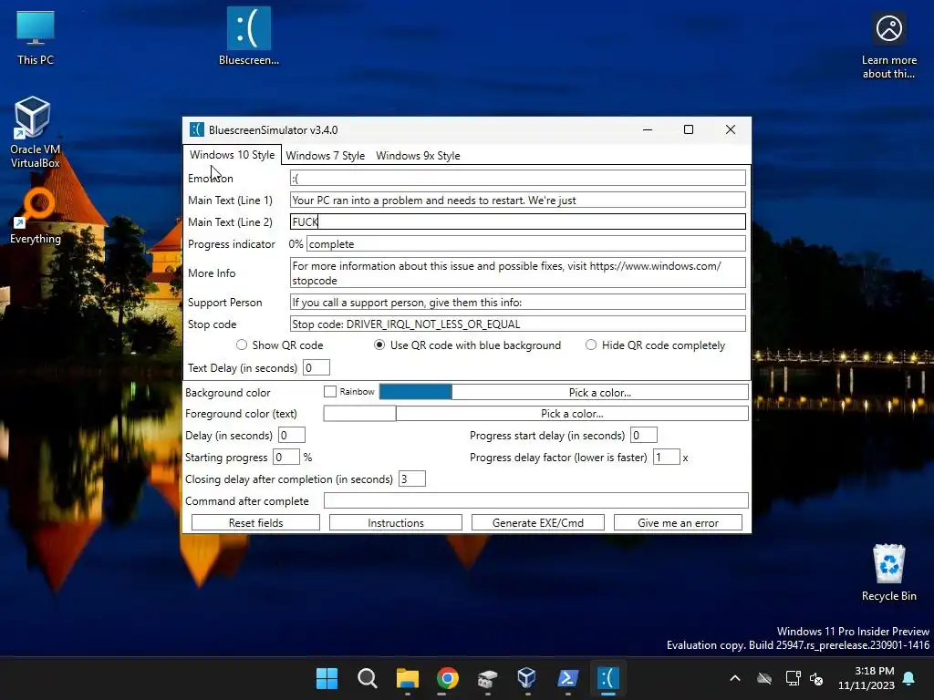Switch to Windows 10 Style tab
The width and height of the screenshot is (934, 700).
point(232,155)
